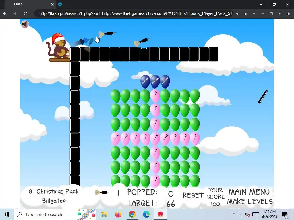Open Chrome from the taskbar

click(x=132, y=214)
